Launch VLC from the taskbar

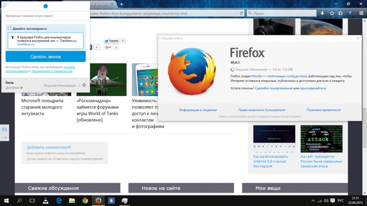pos(45,200)
